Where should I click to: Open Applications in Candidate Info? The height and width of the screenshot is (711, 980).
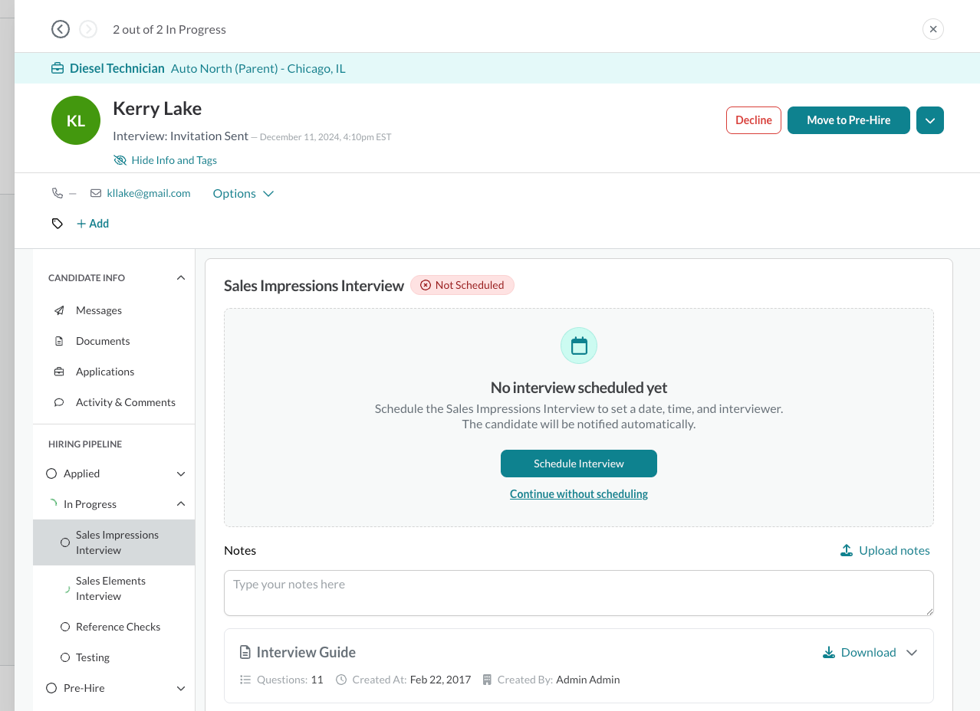click(105, 372)
